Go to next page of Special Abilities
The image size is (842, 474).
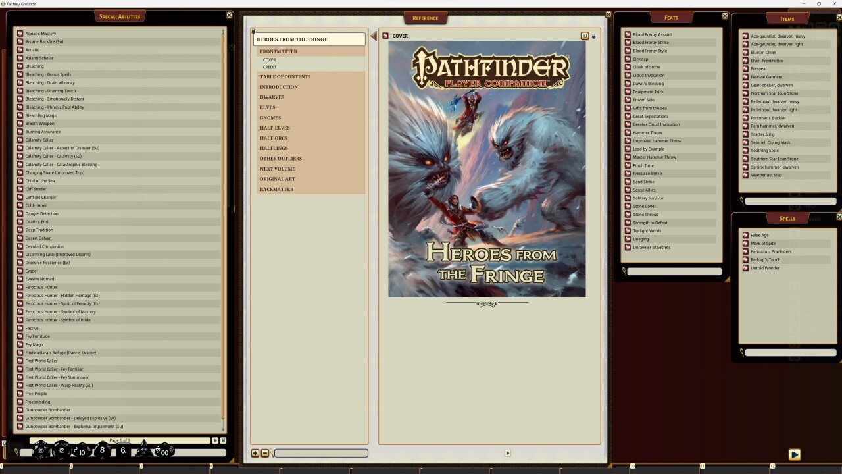(214, 440)
